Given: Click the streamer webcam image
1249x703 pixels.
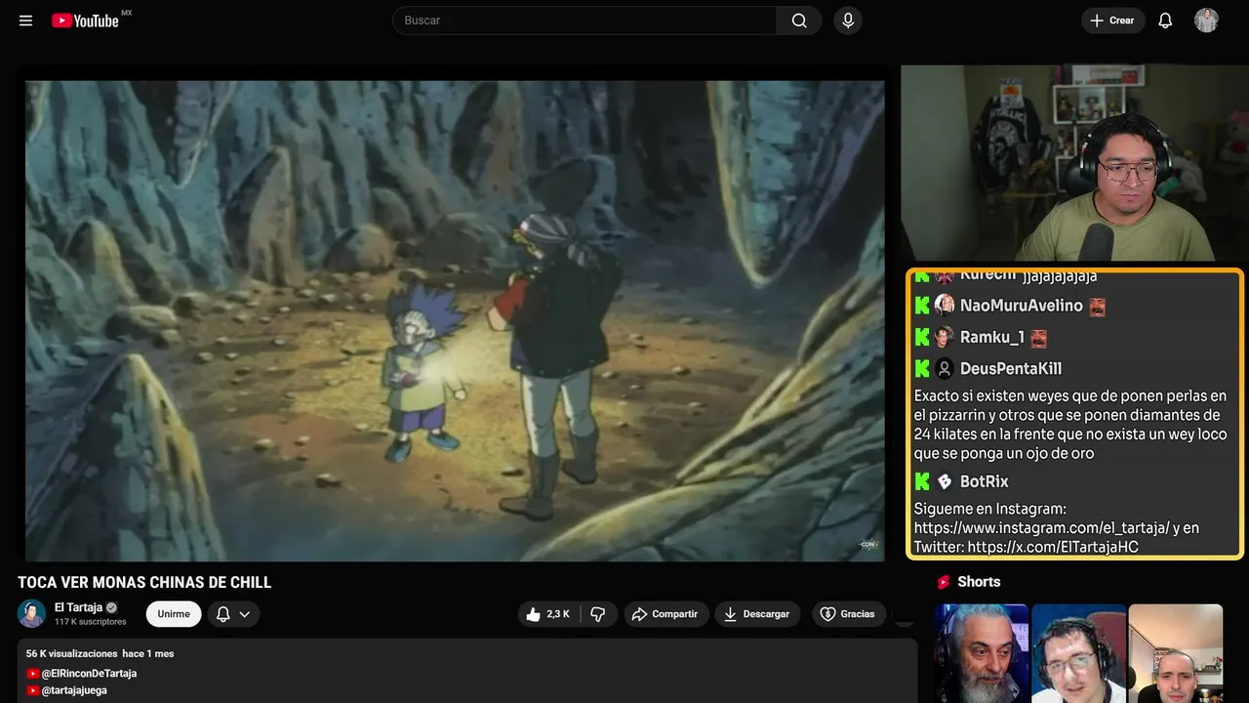Looking at the screenshot, I should tap(1074, 163).
